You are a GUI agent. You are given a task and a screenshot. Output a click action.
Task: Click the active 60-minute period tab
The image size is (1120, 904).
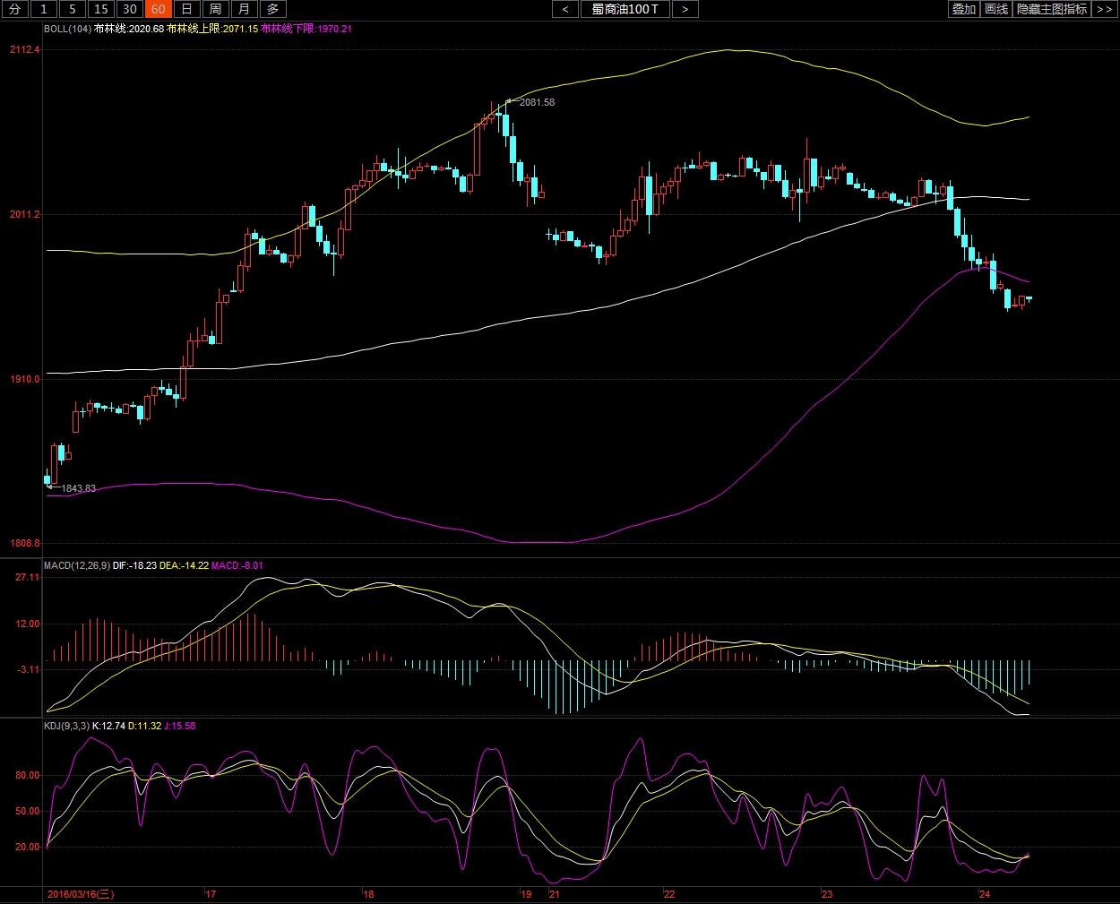pos(158,9)
